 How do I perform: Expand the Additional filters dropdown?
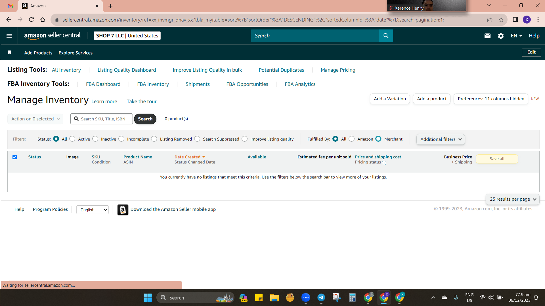441,139
